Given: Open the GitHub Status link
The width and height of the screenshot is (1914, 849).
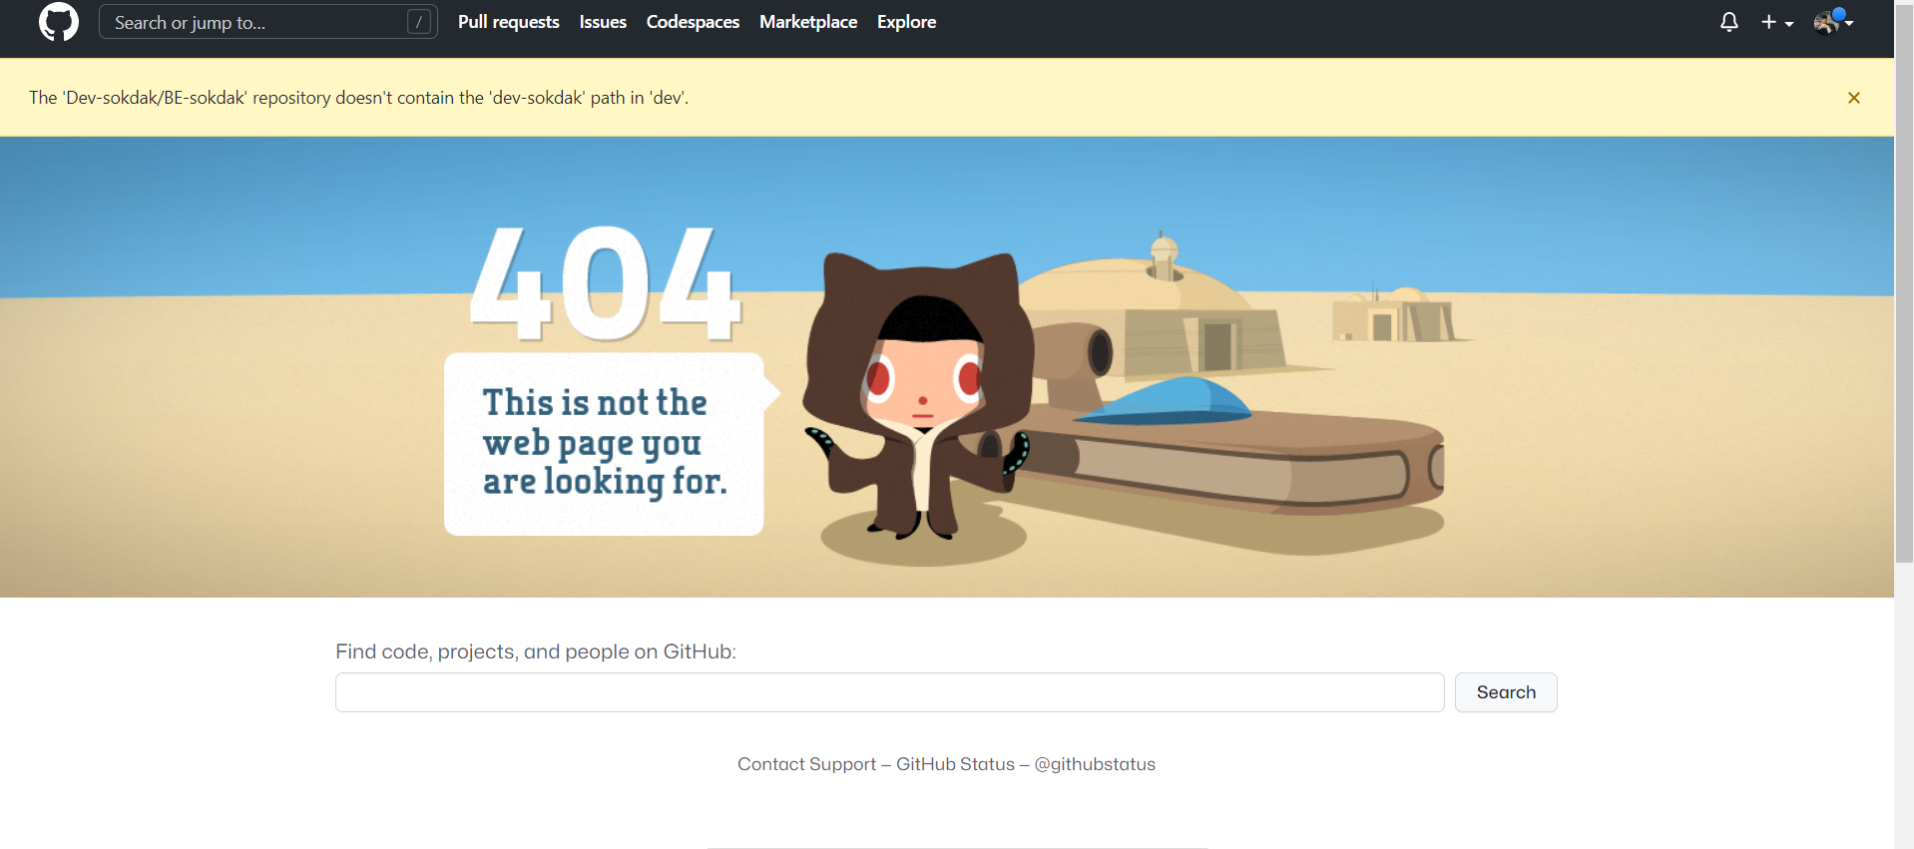Looking at the screenshot, I should (x=955, y=764).
